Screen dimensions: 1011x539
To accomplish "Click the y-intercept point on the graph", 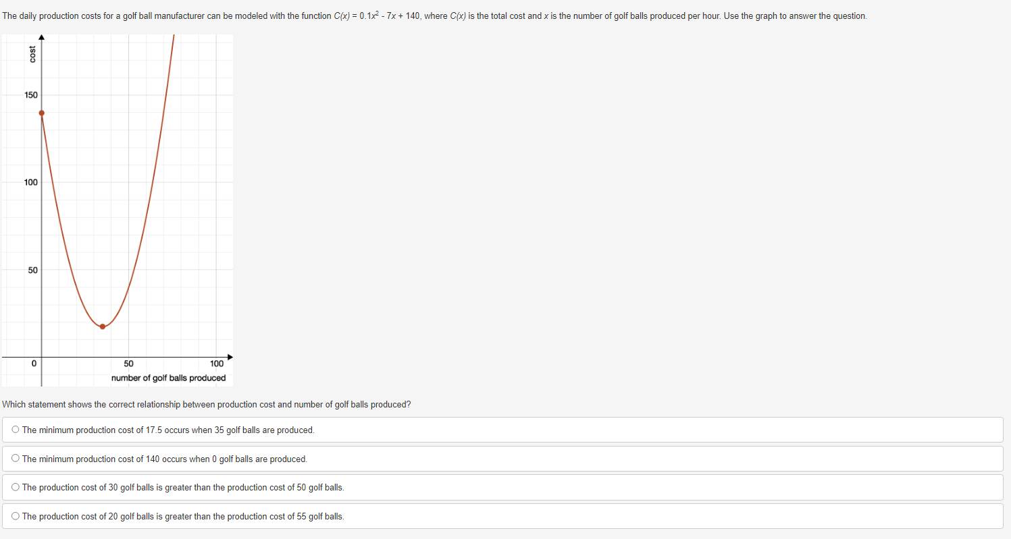I will click(43, 113).
